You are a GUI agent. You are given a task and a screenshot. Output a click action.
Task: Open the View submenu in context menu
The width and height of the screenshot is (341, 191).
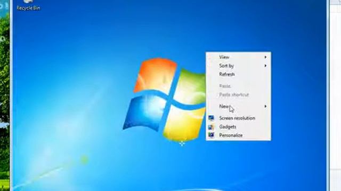pyautogui.click(x=238, y=57)
